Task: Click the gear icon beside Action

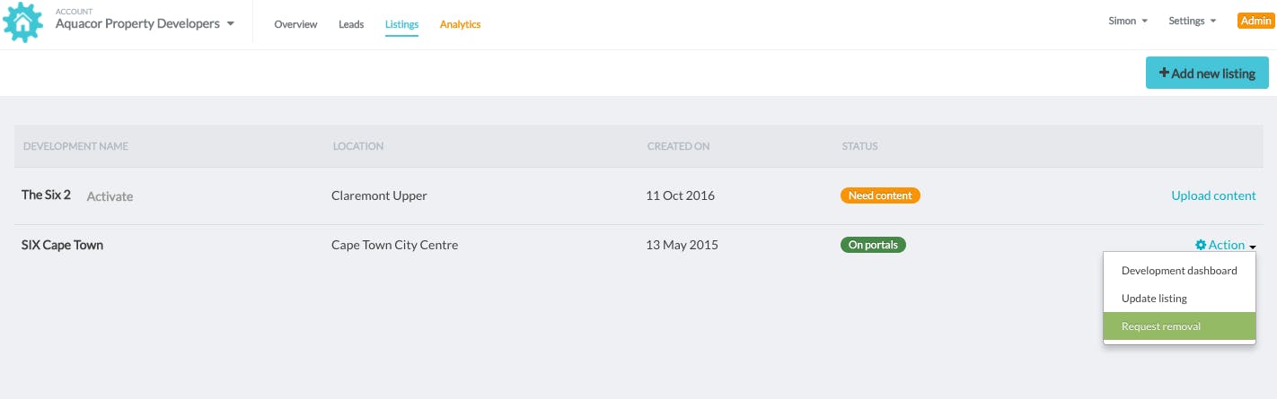Action: (1200, 245)
